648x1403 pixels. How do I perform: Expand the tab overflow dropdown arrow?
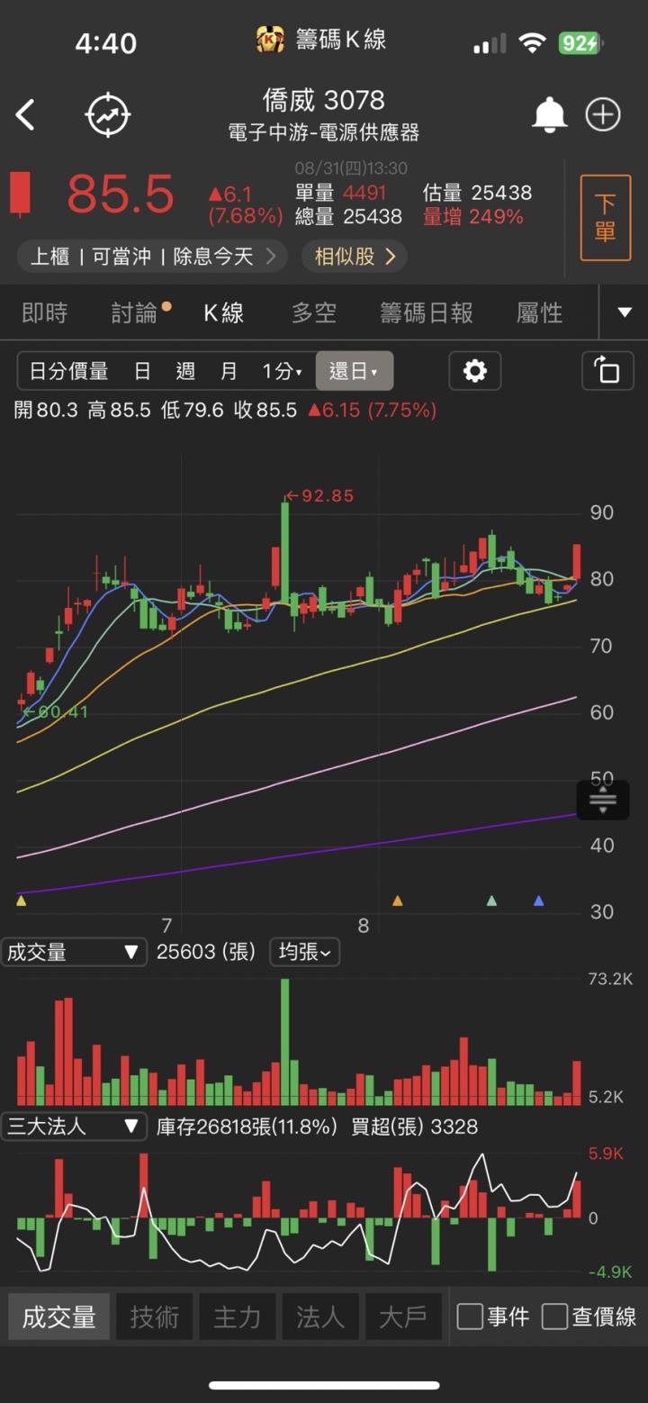point(625,312)
